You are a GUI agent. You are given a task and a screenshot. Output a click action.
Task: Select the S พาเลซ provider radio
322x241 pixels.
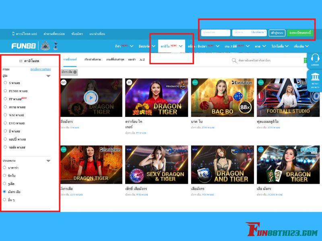(x=5, y=83)
